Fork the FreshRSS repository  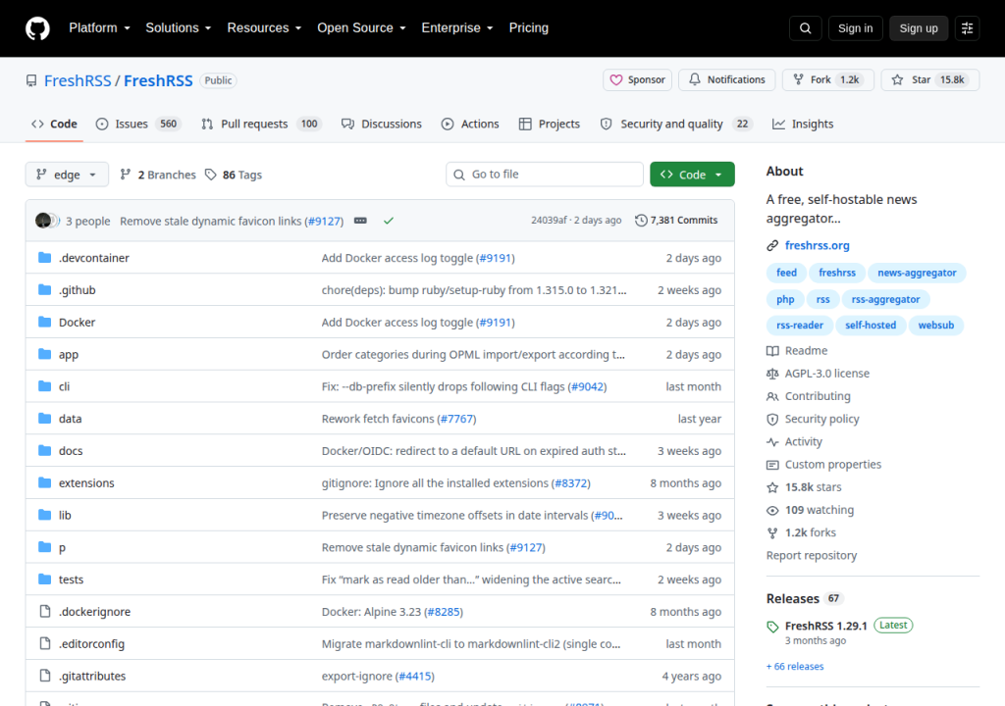[828, 80]
